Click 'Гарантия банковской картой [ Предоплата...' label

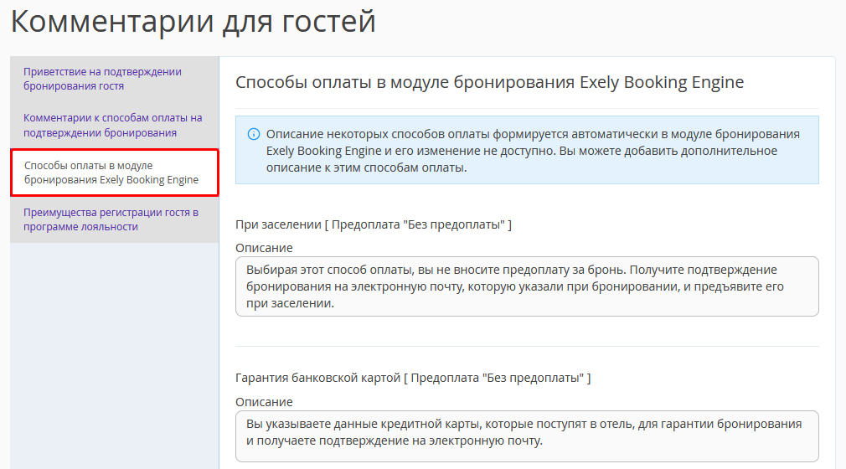tap(413, 378)
